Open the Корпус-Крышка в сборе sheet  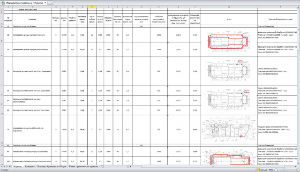[52, 166]
